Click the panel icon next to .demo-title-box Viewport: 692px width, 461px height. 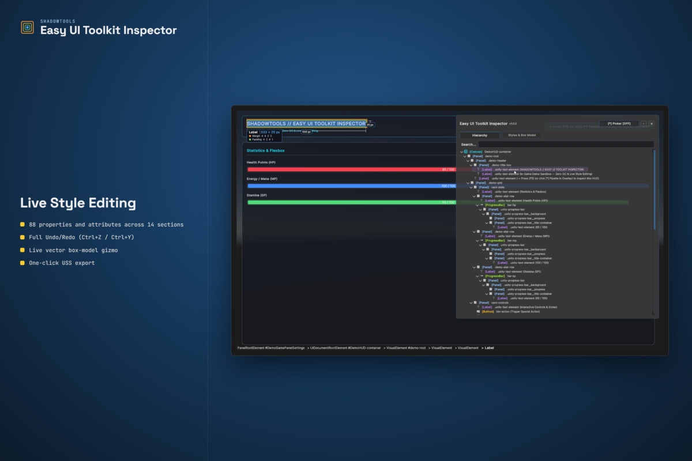point(475,165)
